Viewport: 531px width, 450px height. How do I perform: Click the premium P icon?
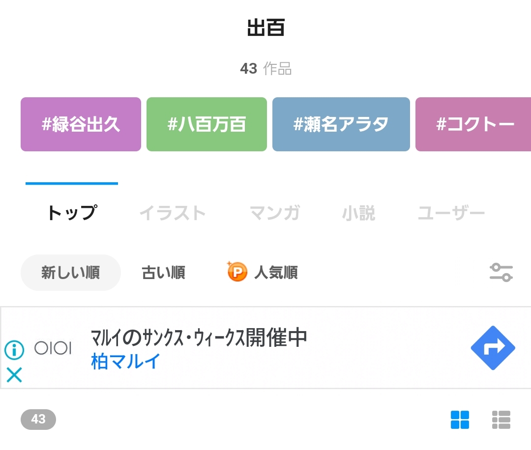[237, 272]
